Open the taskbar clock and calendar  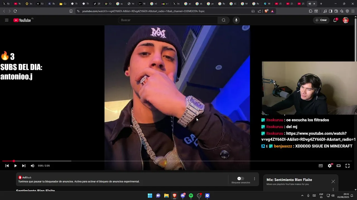[343, 196]
